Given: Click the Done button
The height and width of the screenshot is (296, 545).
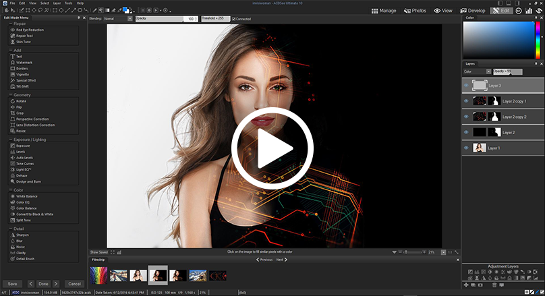Looking at the screenshot, I should tap(43, 284).
